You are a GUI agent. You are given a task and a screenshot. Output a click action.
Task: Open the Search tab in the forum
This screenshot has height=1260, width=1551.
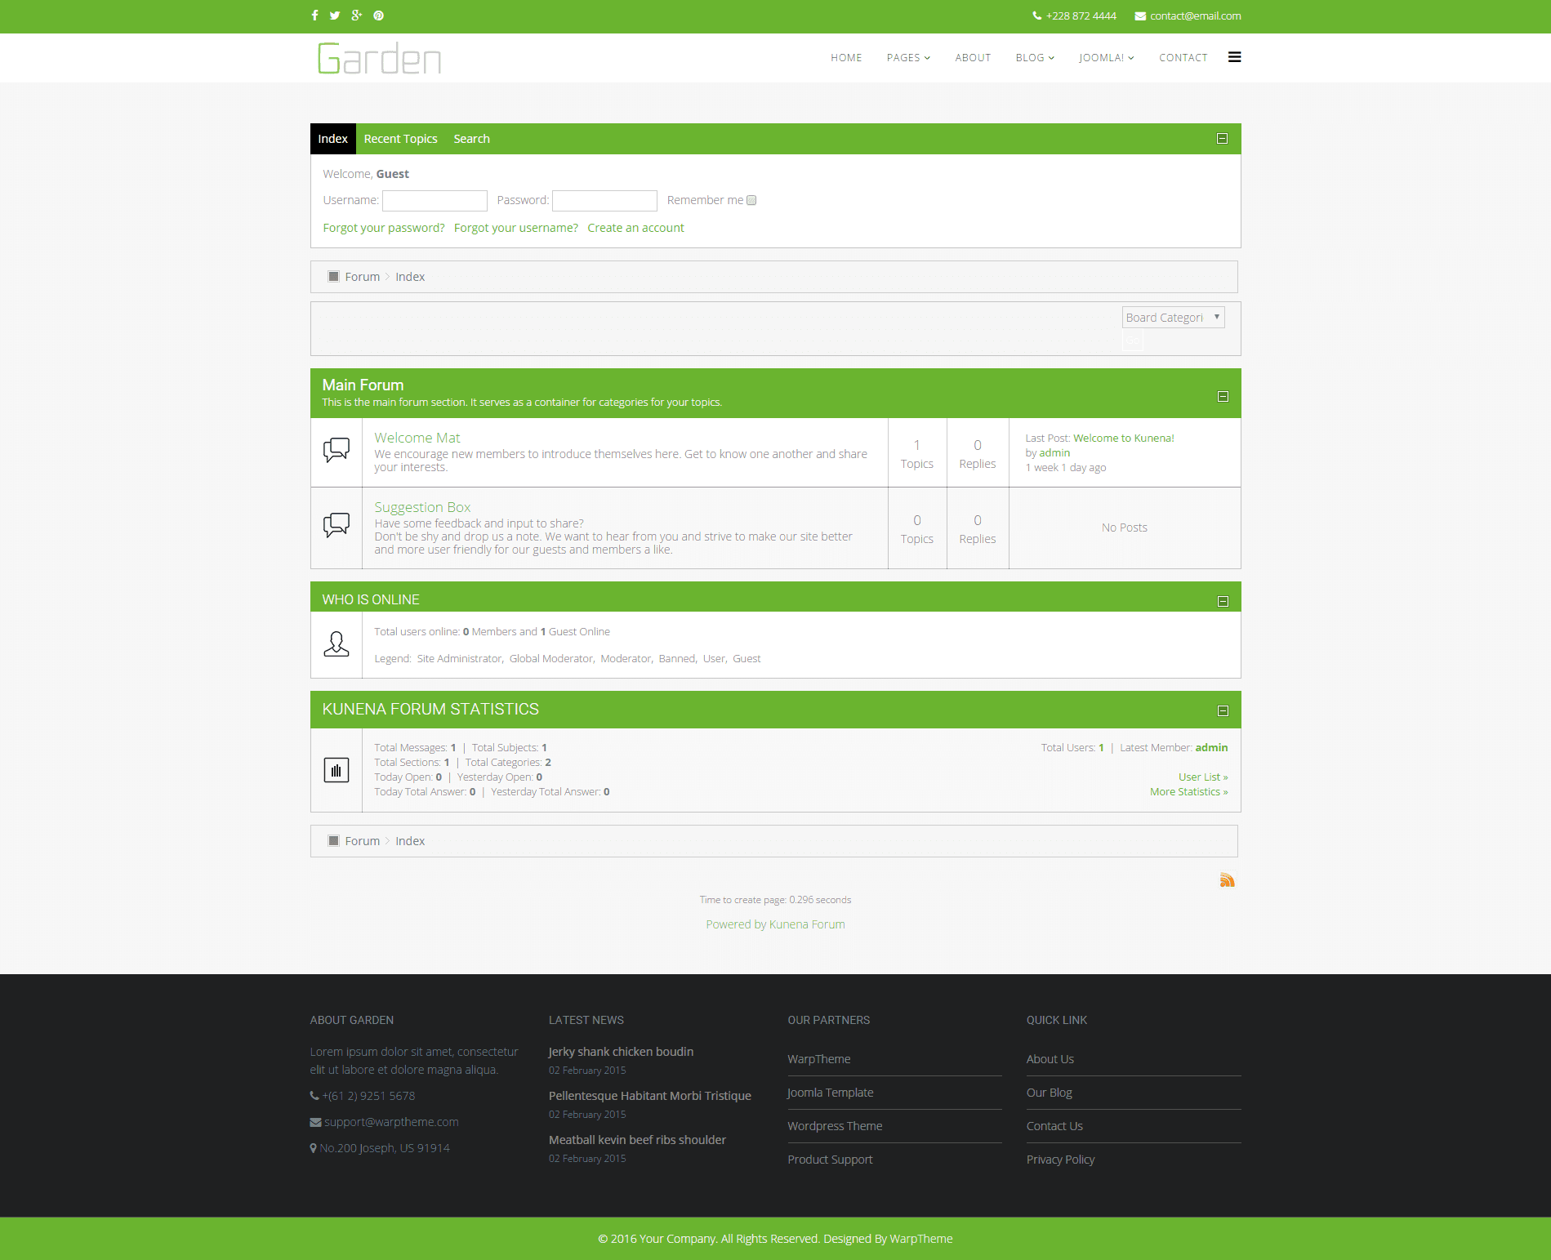pos(471,138)
